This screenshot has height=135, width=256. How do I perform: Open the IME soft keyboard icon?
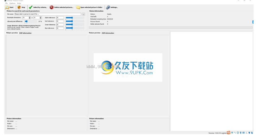point(244,133)
